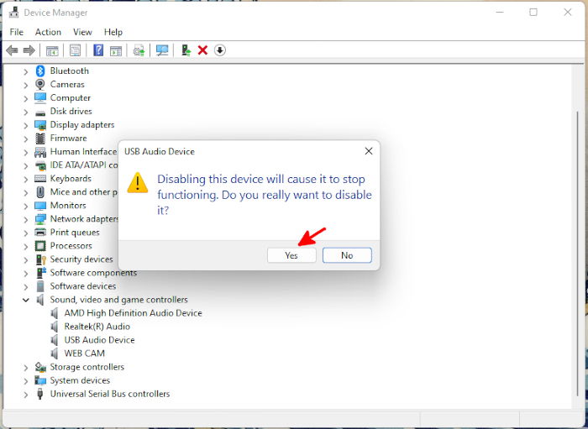Click the Back arrow toolbar icon
Viewport: 588px width, 429px height.
pos(12,50)
